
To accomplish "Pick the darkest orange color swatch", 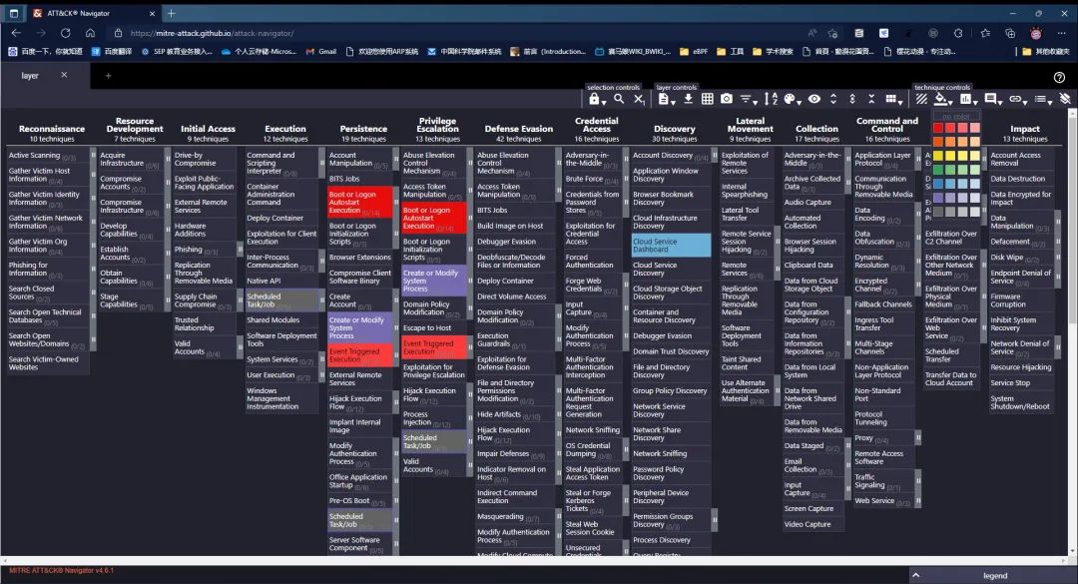I will click(x=937, y=142).
